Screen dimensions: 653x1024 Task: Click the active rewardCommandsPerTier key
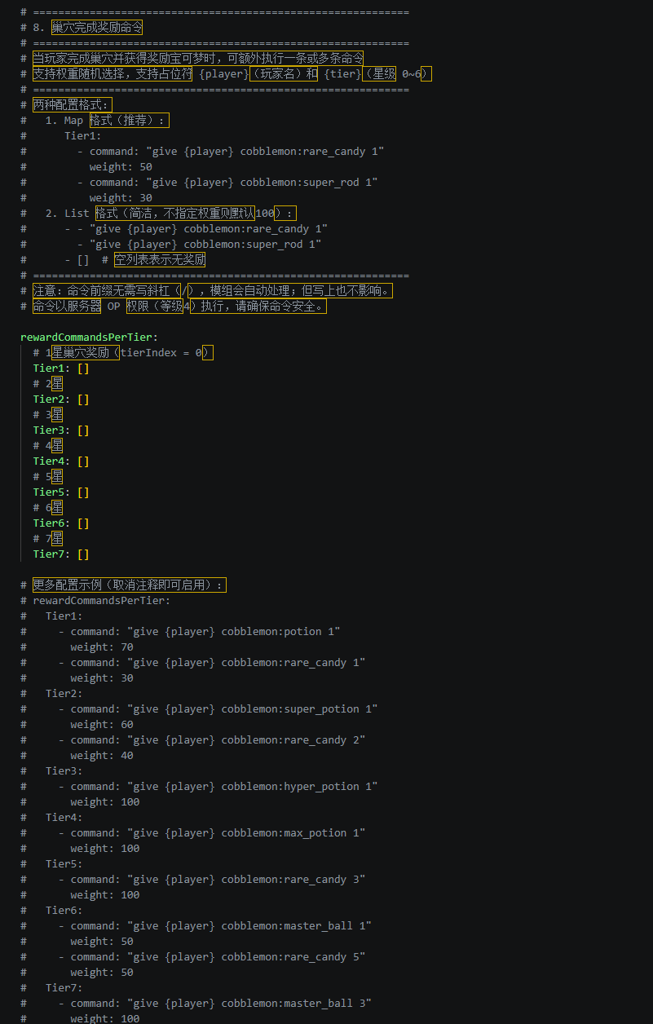89,337
